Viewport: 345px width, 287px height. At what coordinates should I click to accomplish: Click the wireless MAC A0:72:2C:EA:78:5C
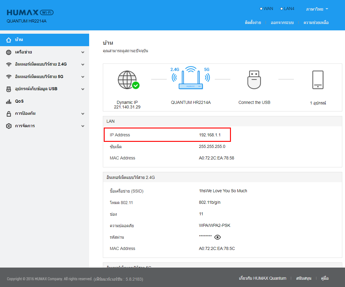pos(217,248)
